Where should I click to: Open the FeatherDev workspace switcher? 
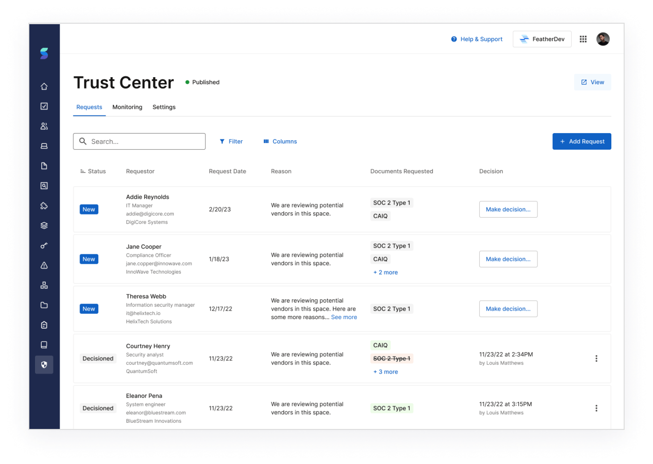pyautogui.click(x=542, y=39)
